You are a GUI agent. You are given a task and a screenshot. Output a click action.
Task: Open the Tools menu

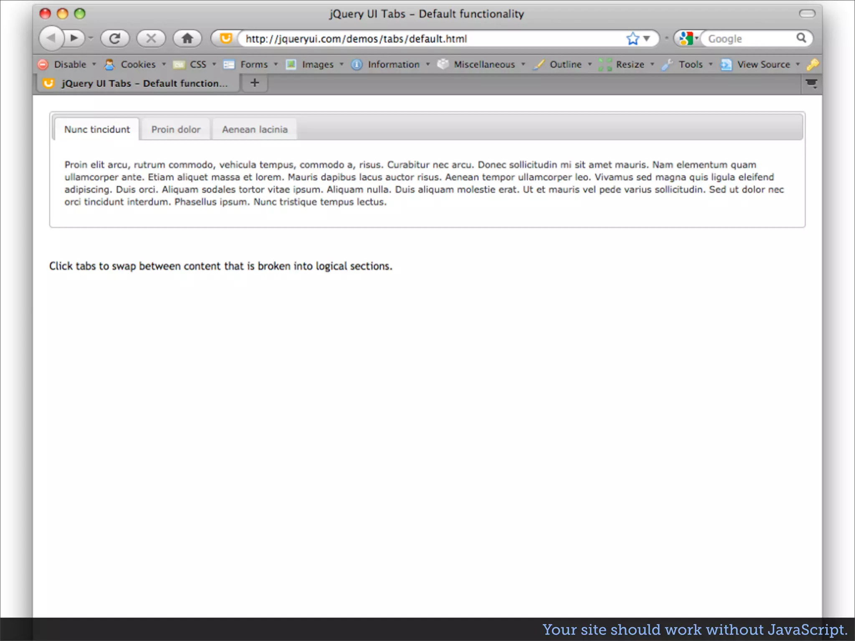[x=696, y=64]
